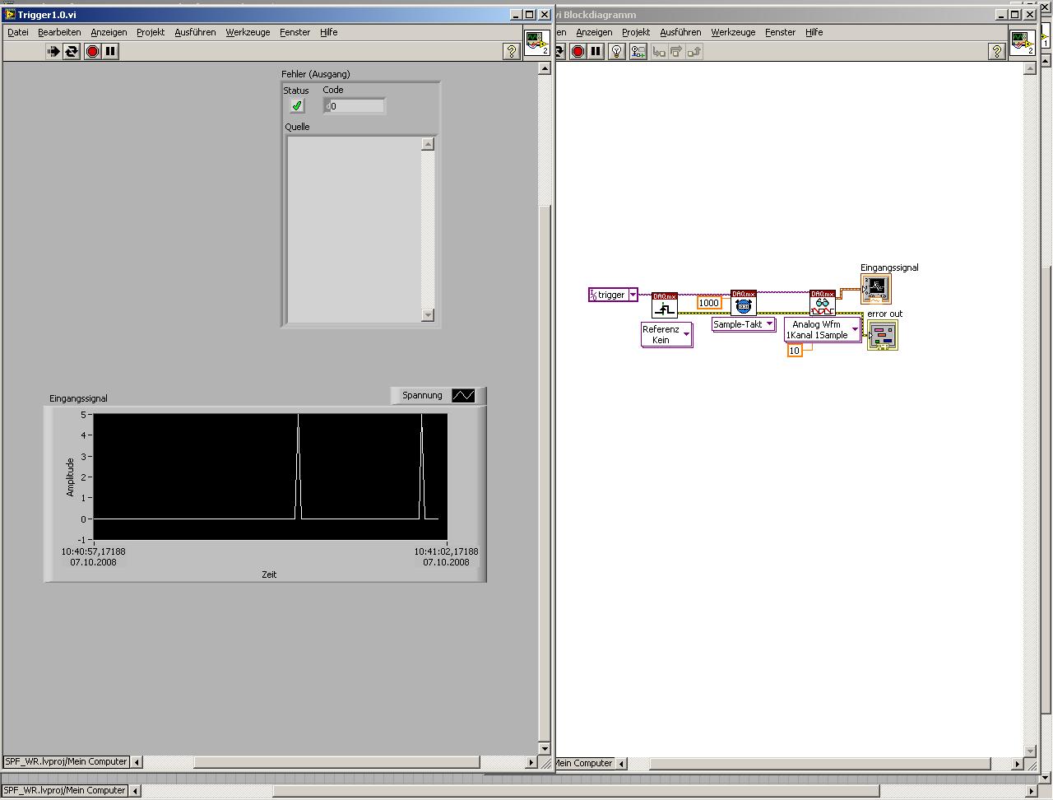Open context help in Trigger1.0.vi front panel
1053x800 pixels.
point(511,51)
